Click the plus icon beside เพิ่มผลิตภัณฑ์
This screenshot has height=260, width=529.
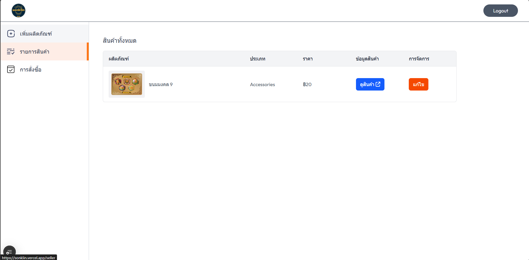11,34
